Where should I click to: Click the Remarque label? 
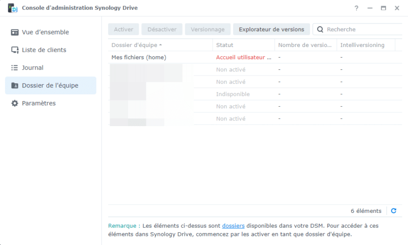pyautogui.click(x=124, y=226)
